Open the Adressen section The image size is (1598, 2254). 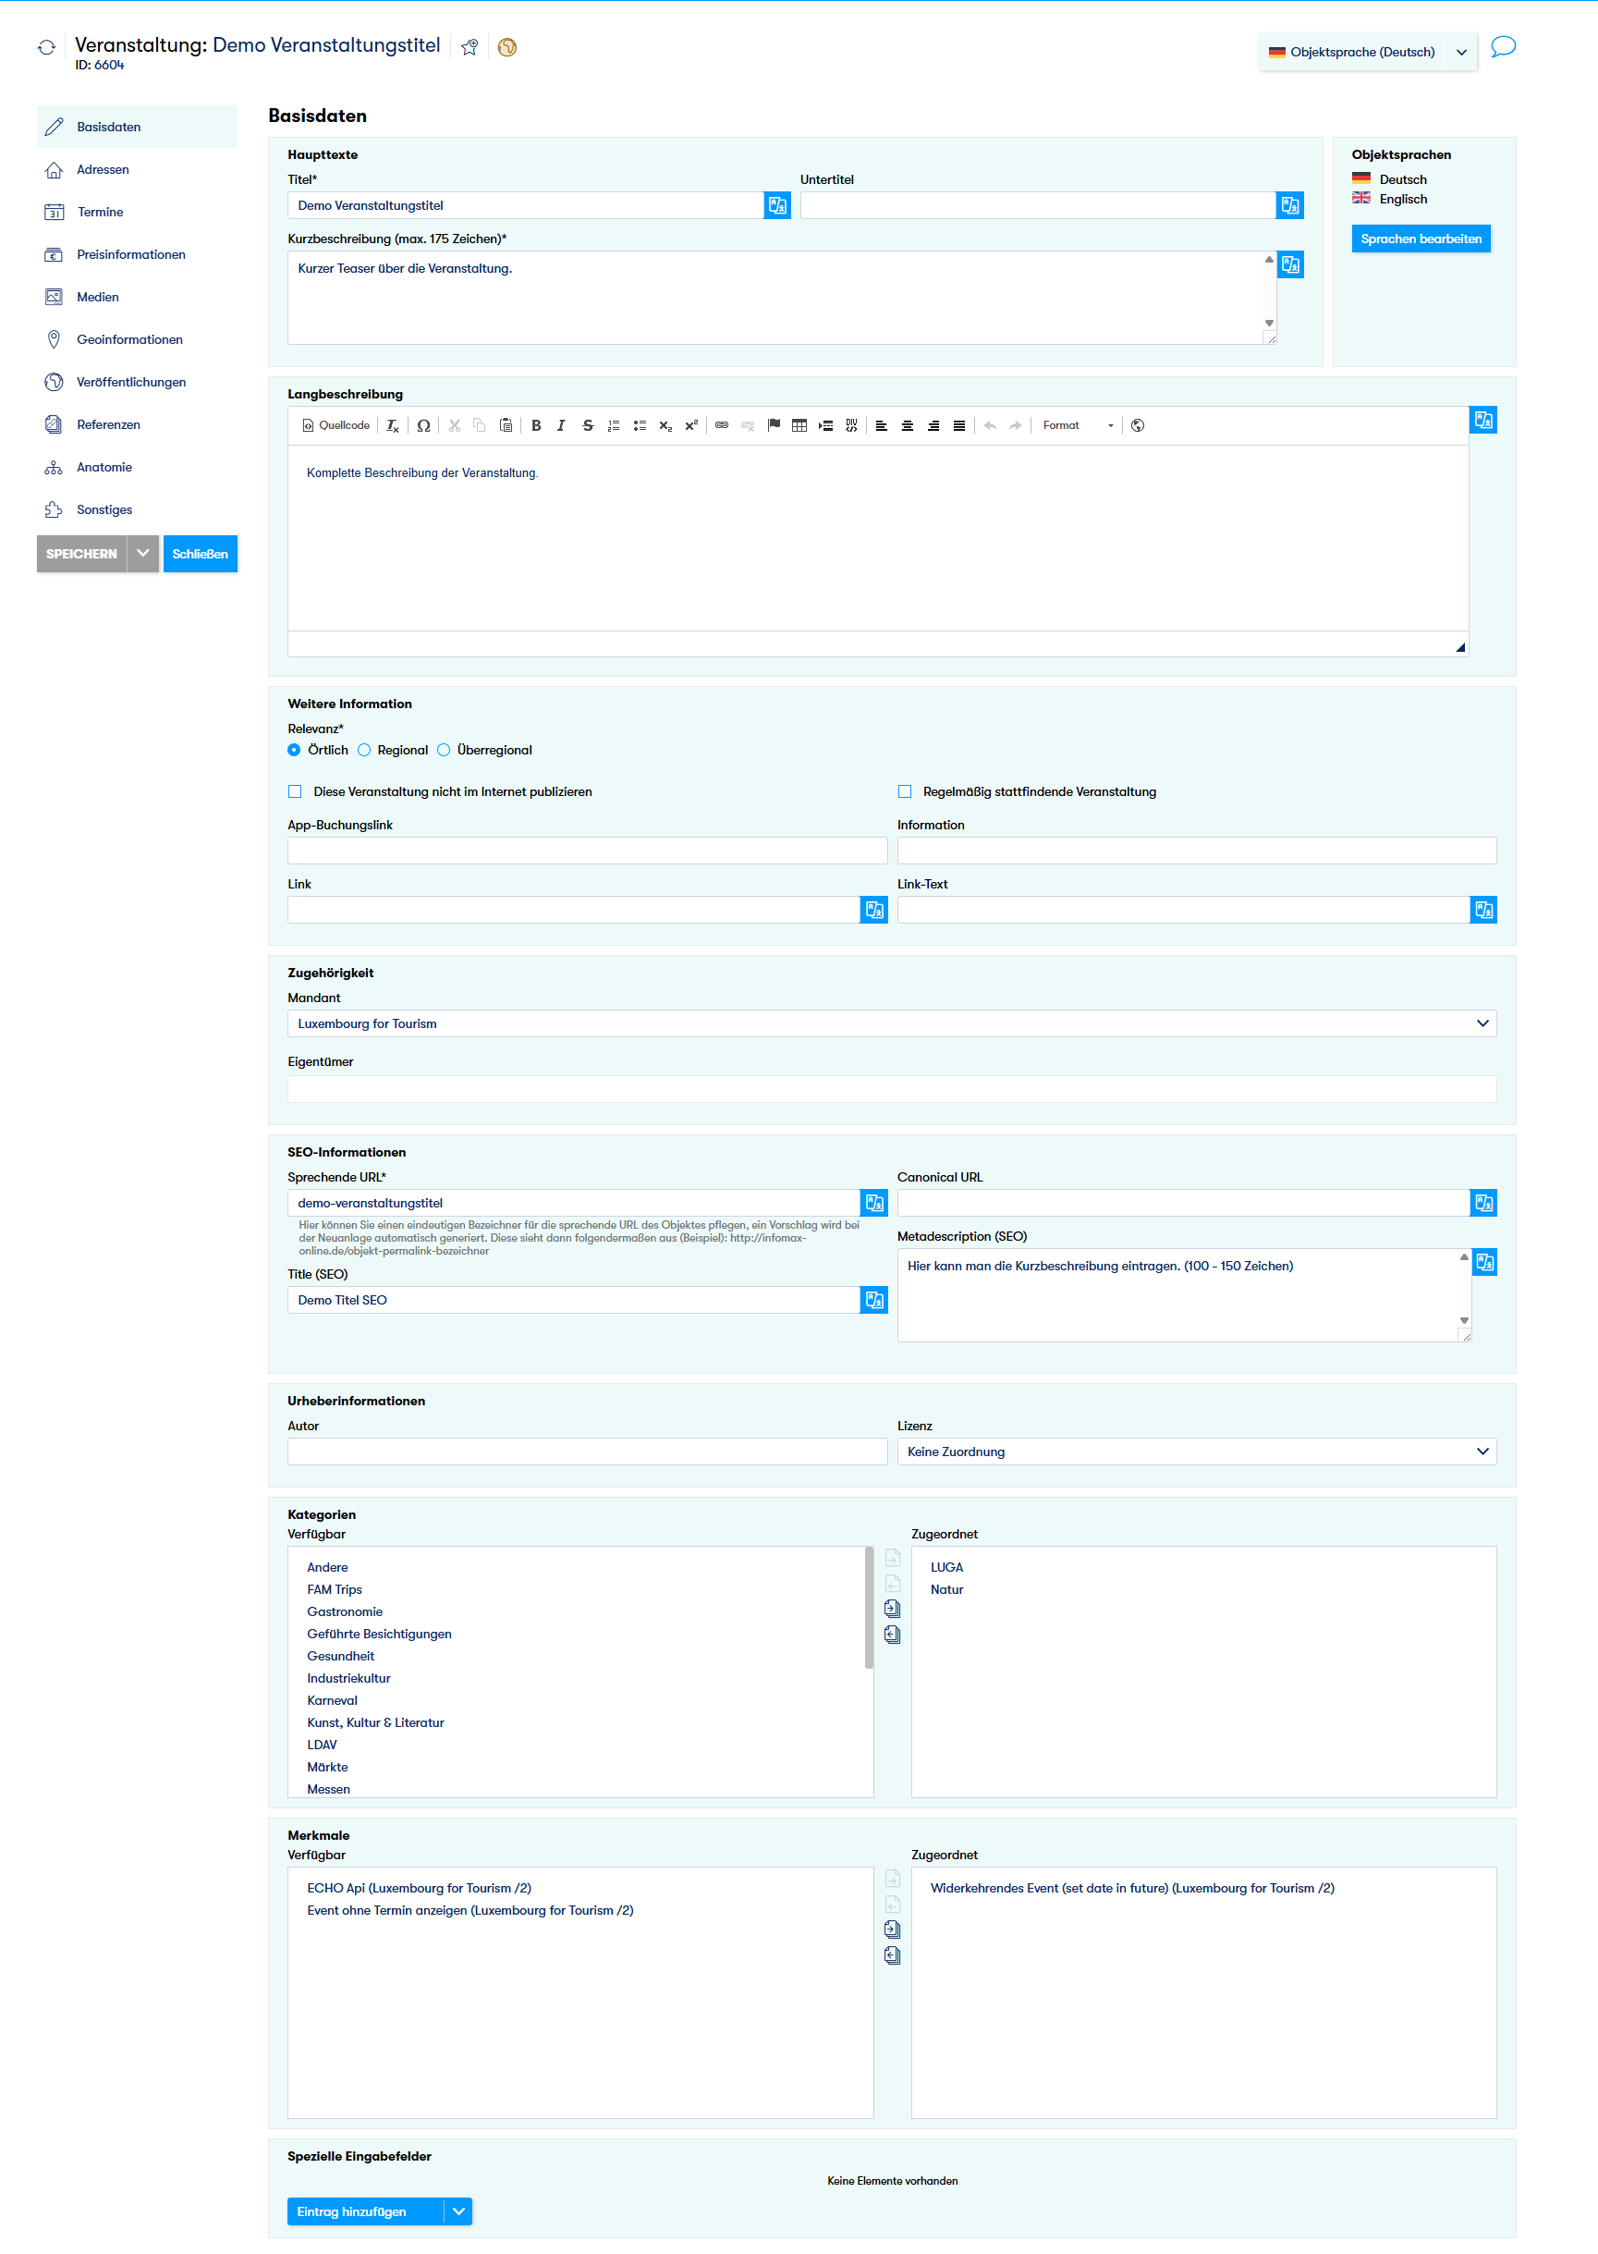coord(137,169)
